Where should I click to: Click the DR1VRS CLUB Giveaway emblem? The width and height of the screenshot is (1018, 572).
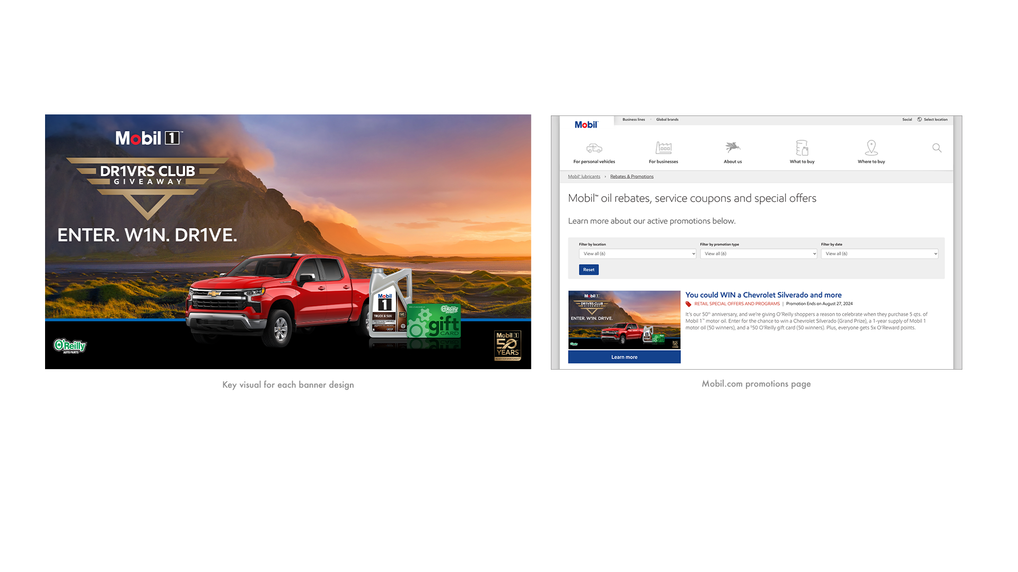[x=147, y=187]
